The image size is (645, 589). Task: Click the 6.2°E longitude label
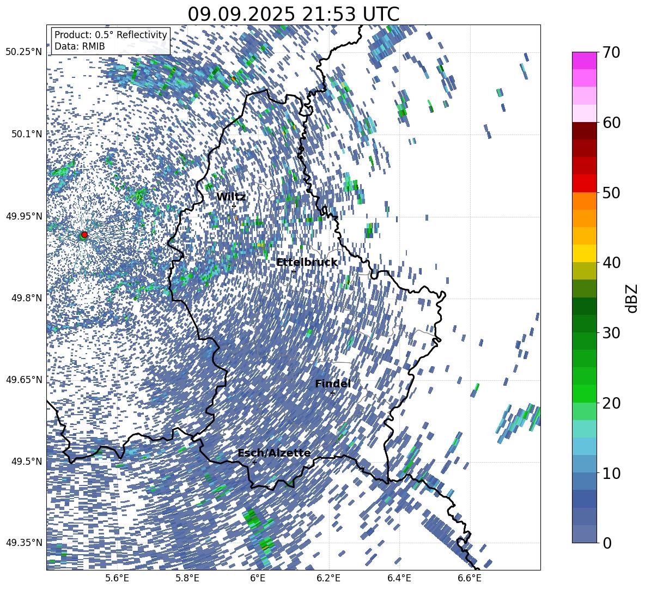coord(328,578)
